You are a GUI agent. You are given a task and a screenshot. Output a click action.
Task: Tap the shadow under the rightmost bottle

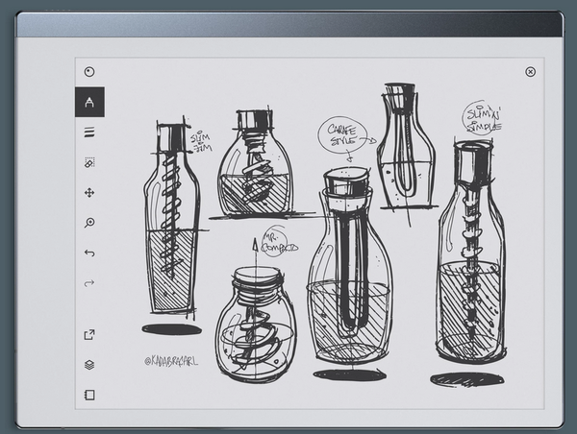466,380
